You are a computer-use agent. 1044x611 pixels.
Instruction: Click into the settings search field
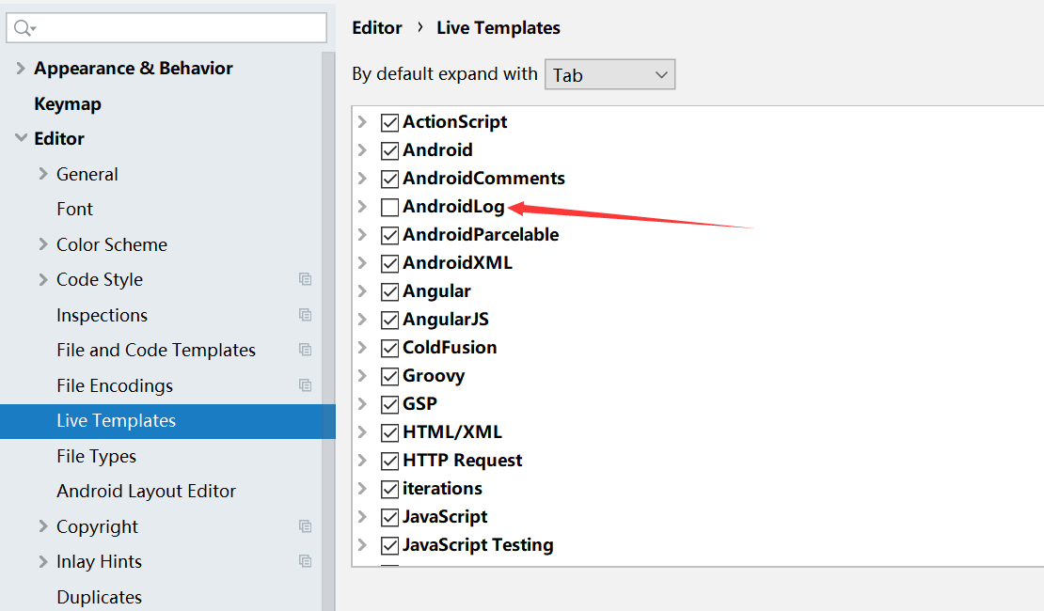tap(179, 28)
